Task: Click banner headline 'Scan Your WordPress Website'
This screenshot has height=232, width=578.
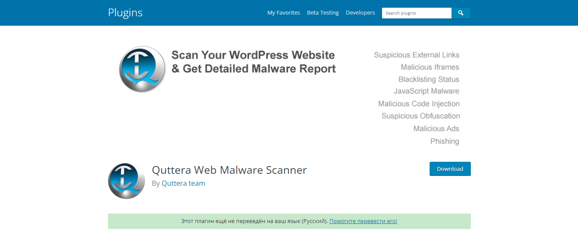Action: coord(253,55)
